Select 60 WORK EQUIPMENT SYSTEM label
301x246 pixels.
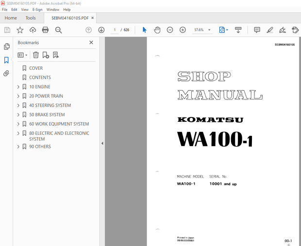click(x=59, y=124)
